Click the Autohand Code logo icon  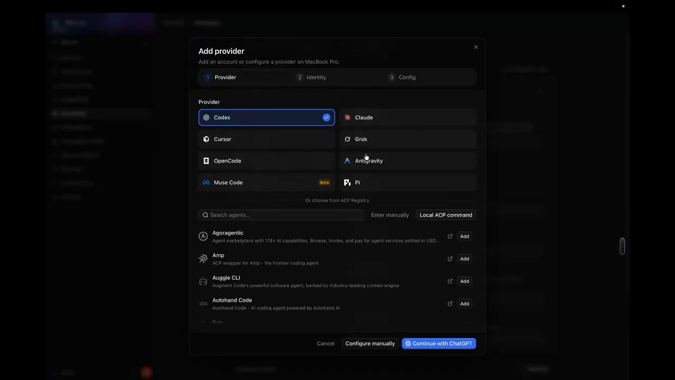click(203, 303)
